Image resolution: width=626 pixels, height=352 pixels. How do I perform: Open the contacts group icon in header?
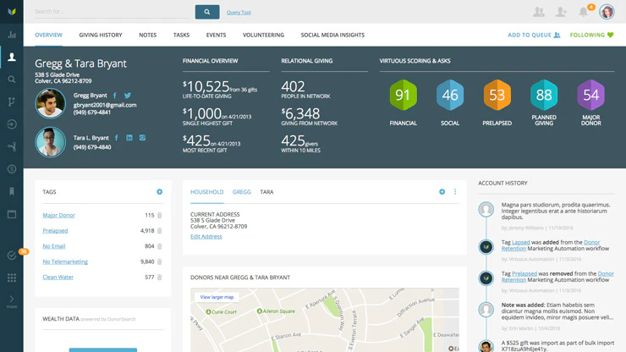point(539,12)
